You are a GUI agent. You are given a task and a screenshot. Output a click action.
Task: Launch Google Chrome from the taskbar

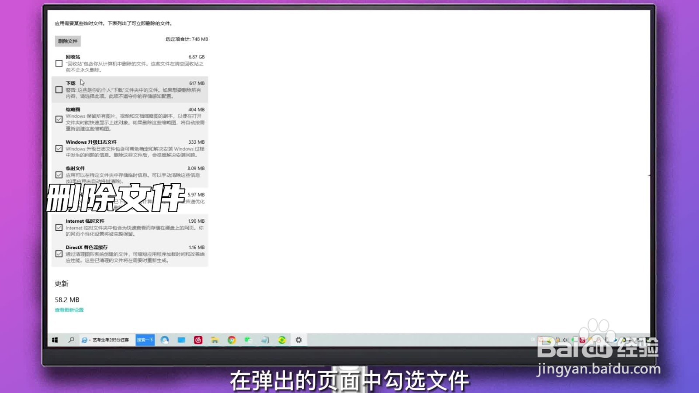232,340
